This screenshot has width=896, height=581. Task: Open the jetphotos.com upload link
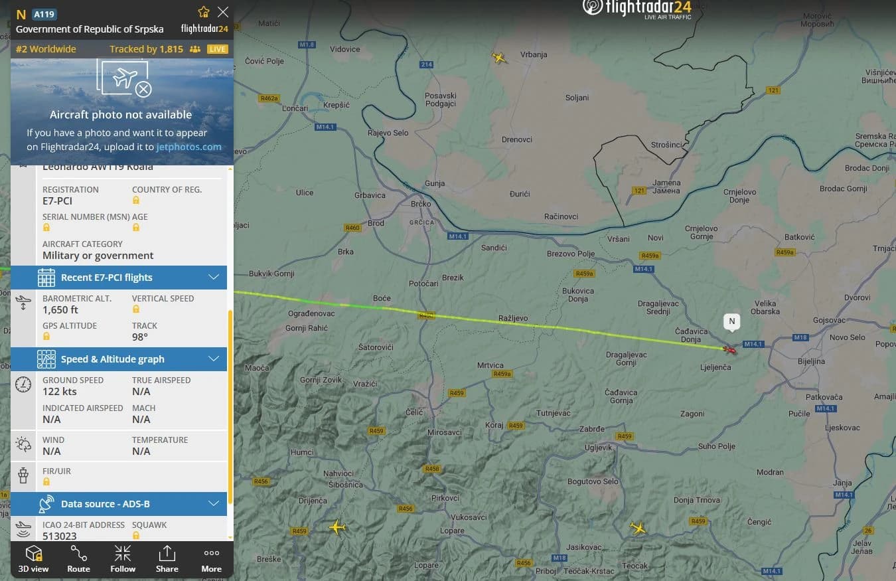click(189, 147)
